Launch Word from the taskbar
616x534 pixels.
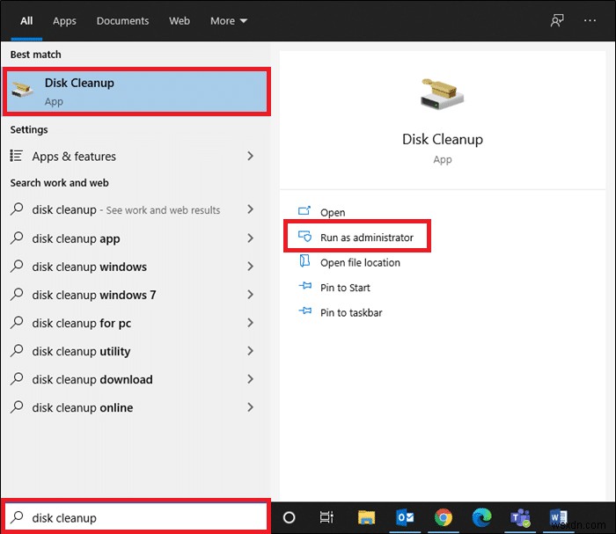tap(558, 517)
